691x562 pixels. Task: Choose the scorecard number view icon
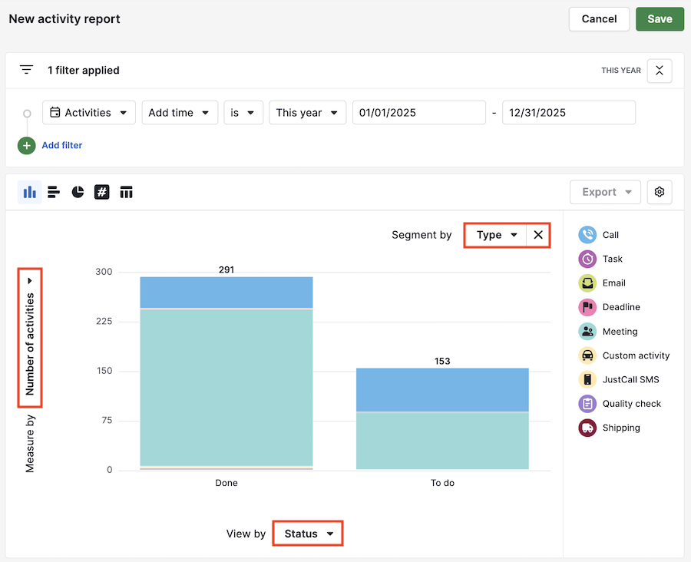pyautogui.click(x=102, y=192)
